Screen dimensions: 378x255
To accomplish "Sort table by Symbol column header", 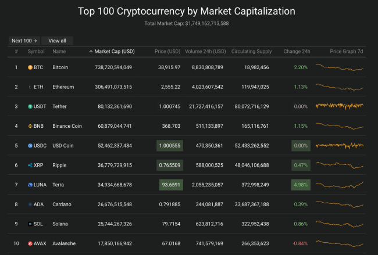I will 36,52.
